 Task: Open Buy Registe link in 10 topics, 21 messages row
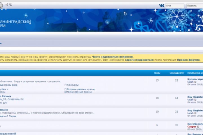pos(195,111)
